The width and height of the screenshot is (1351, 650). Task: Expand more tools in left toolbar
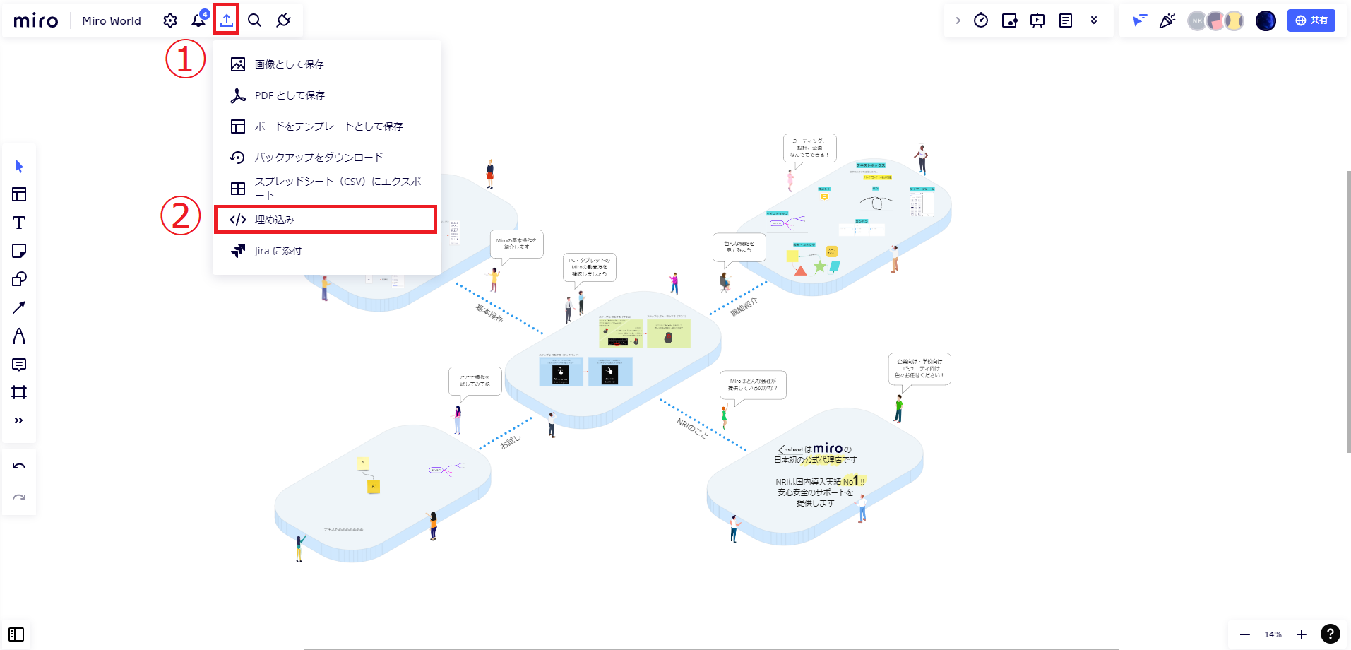19,420
